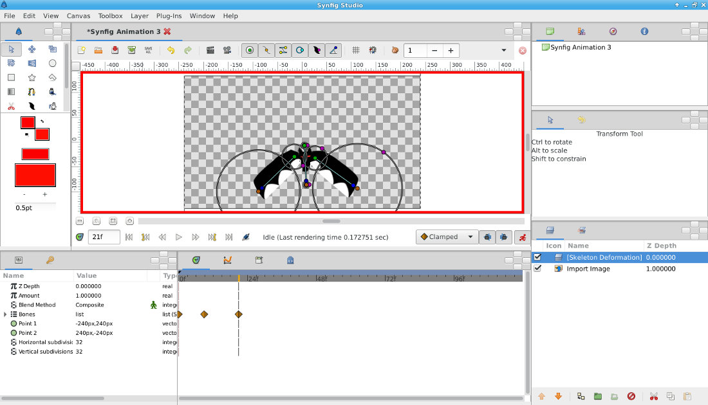Viewport: 708px width, 405px height.
Task: Open the canvas toolbar overflow arrow
Action: click(x=504, y=51)
